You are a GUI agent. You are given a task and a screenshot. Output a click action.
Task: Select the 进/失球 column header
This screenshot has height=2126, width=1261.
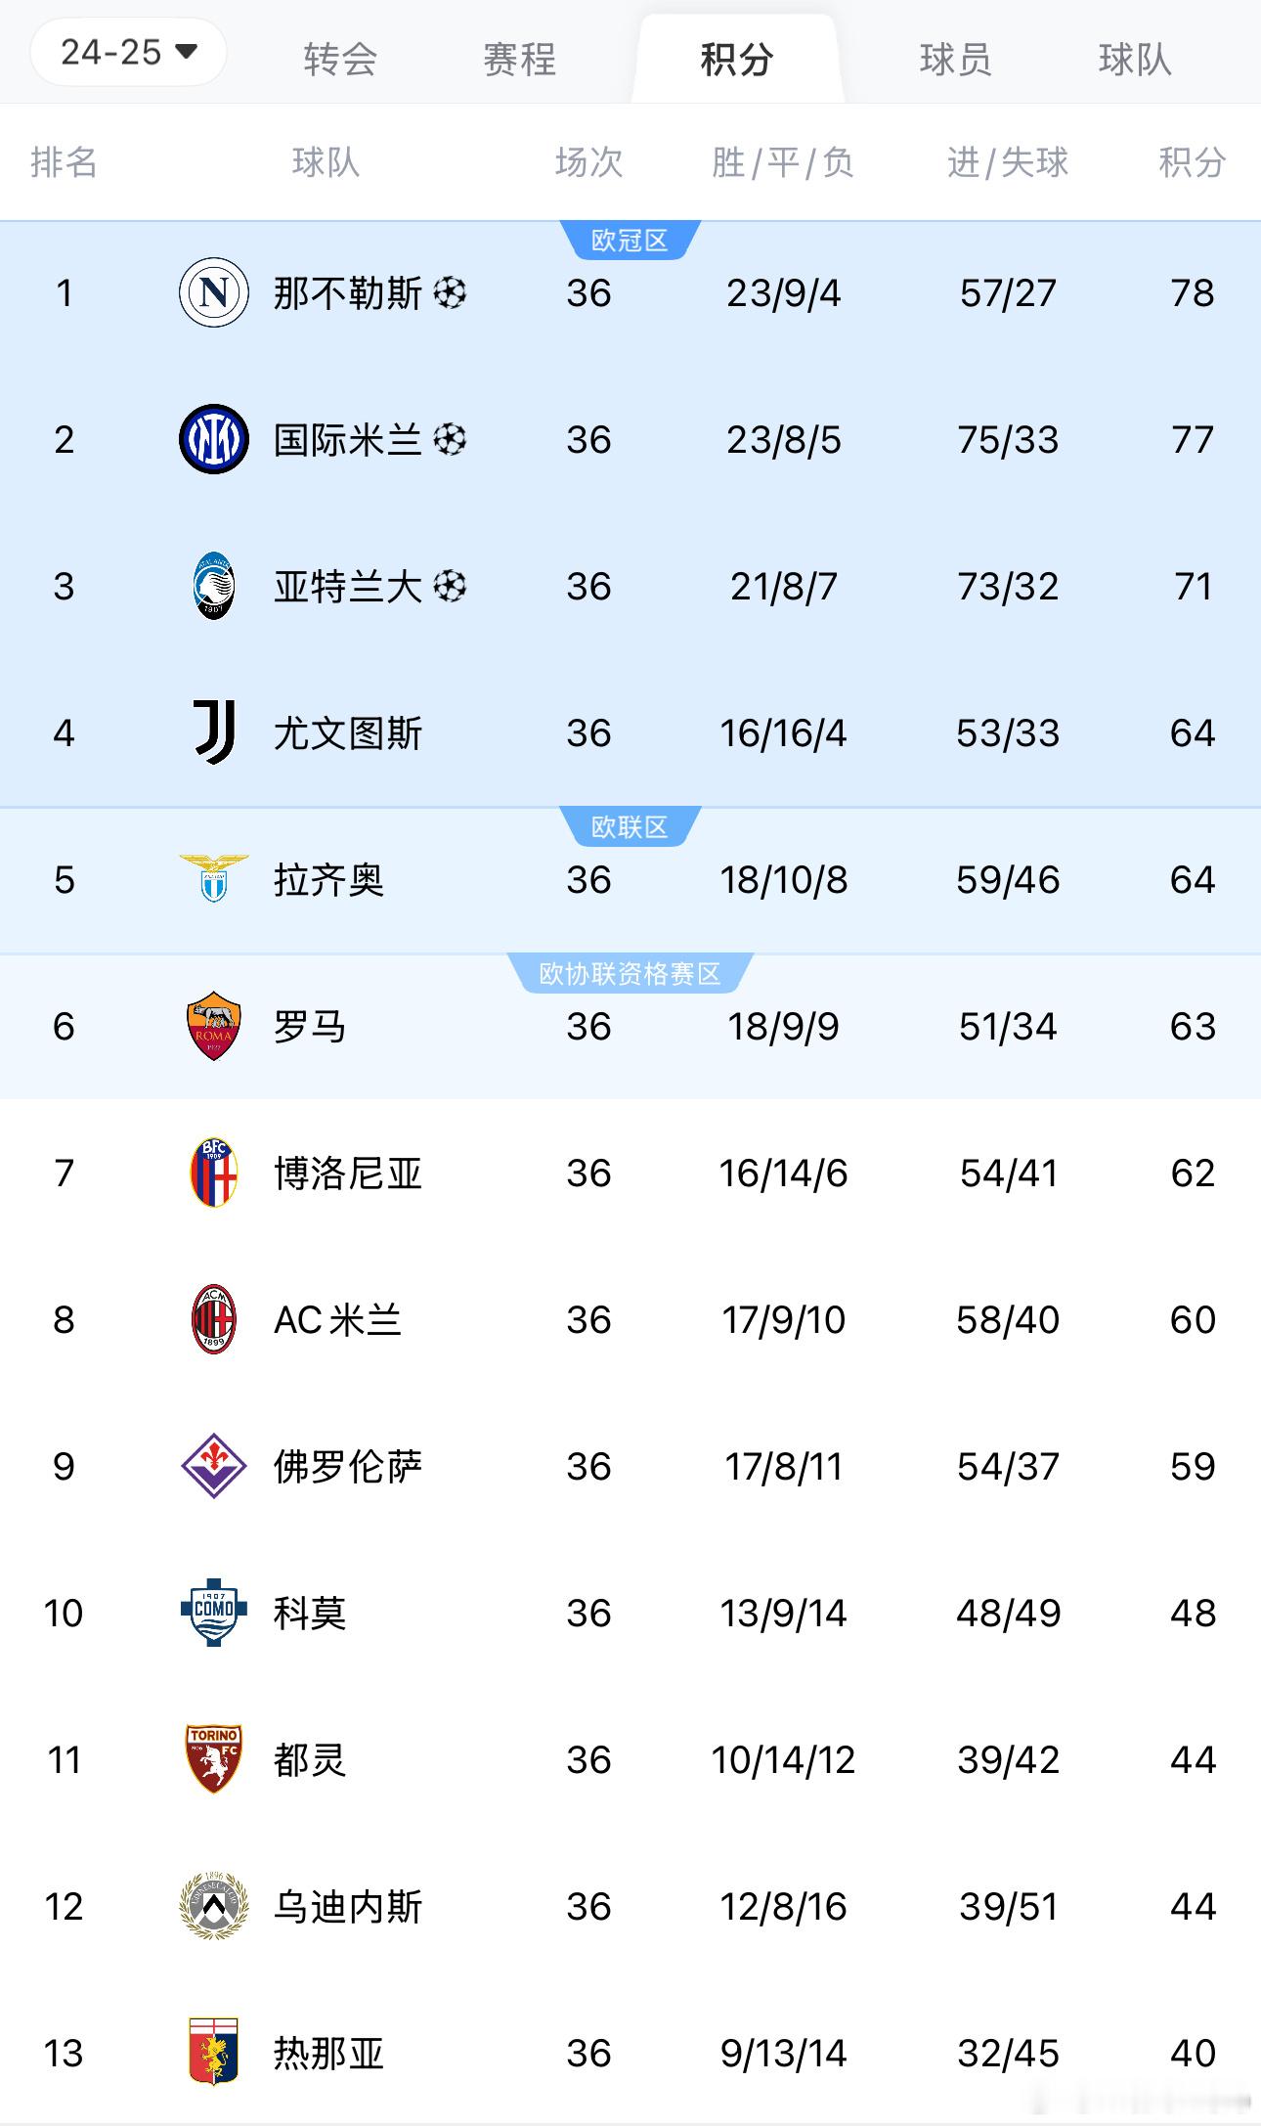click(1008, 162)
